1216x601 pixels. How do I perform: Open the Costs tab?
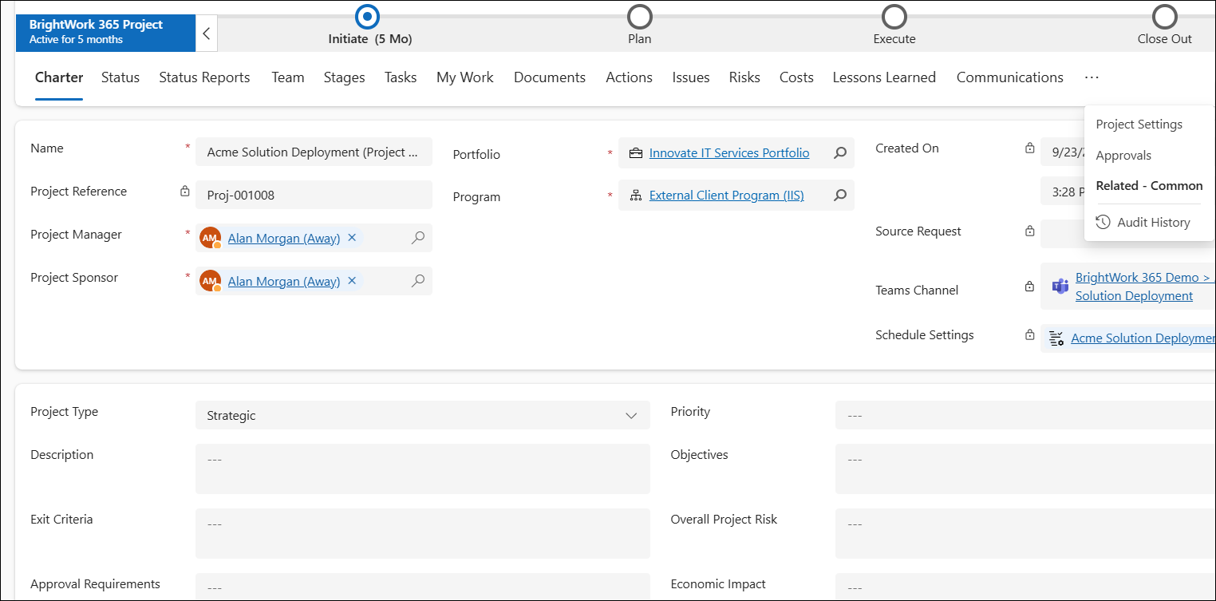(x=796, y=77)
